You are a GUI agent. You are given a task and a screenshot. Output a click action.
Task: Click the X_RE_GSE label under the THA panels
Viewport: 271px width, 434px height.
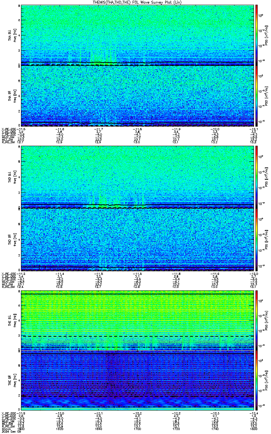coord(8,129)
